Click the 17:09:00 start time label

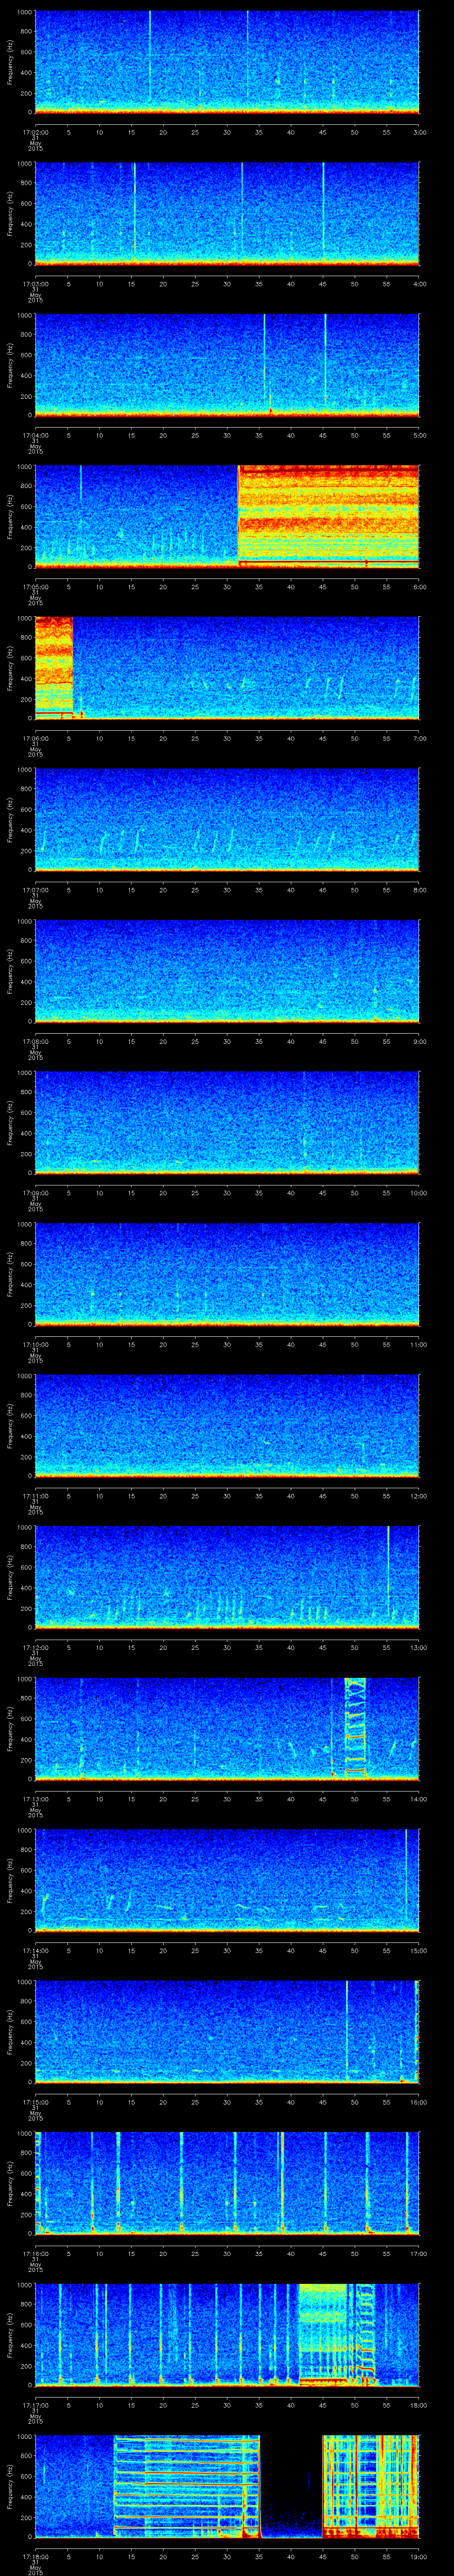click(x=35, y=1193)
